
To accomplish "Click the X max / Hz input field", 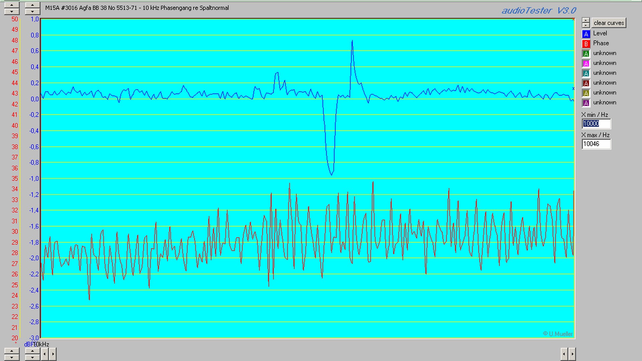I will pos(596,144).
